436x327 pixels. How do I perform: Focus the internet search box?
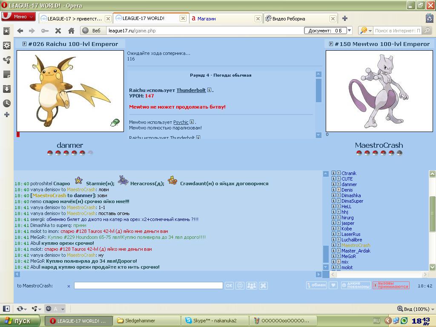point(397,31)
